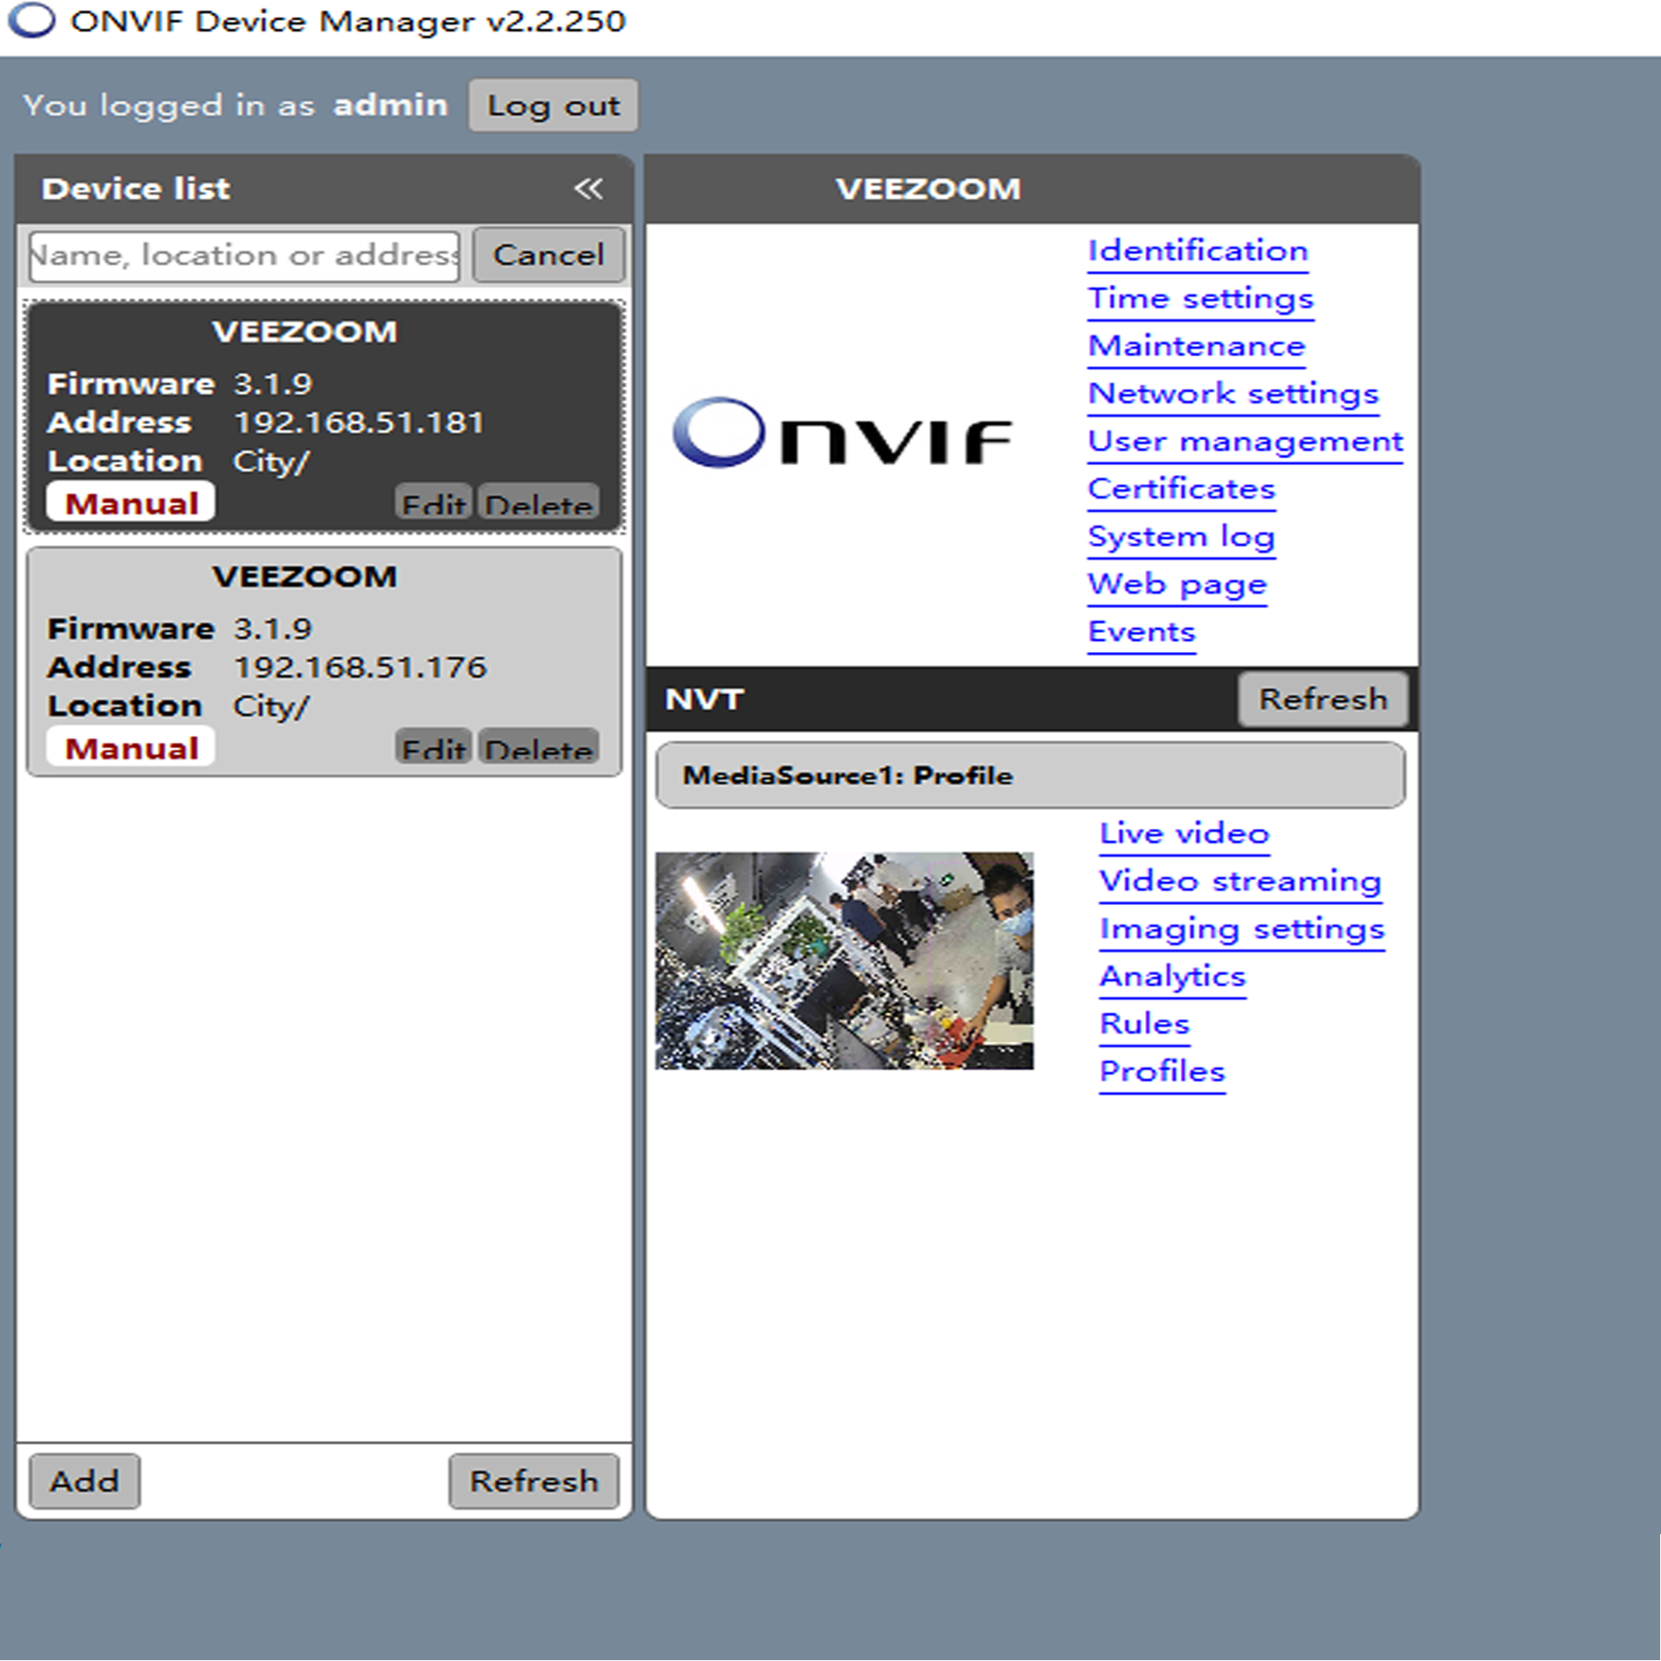Image resolution: width=1661 pixels, height=1661 pixels.
Task: Delete the device 192.168.51.176
Action: [538, 747]
